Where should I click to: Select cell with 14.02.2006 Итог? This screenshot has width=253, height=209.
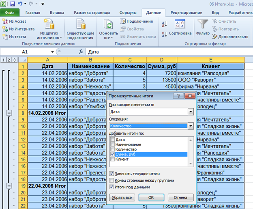pos(47,113)
